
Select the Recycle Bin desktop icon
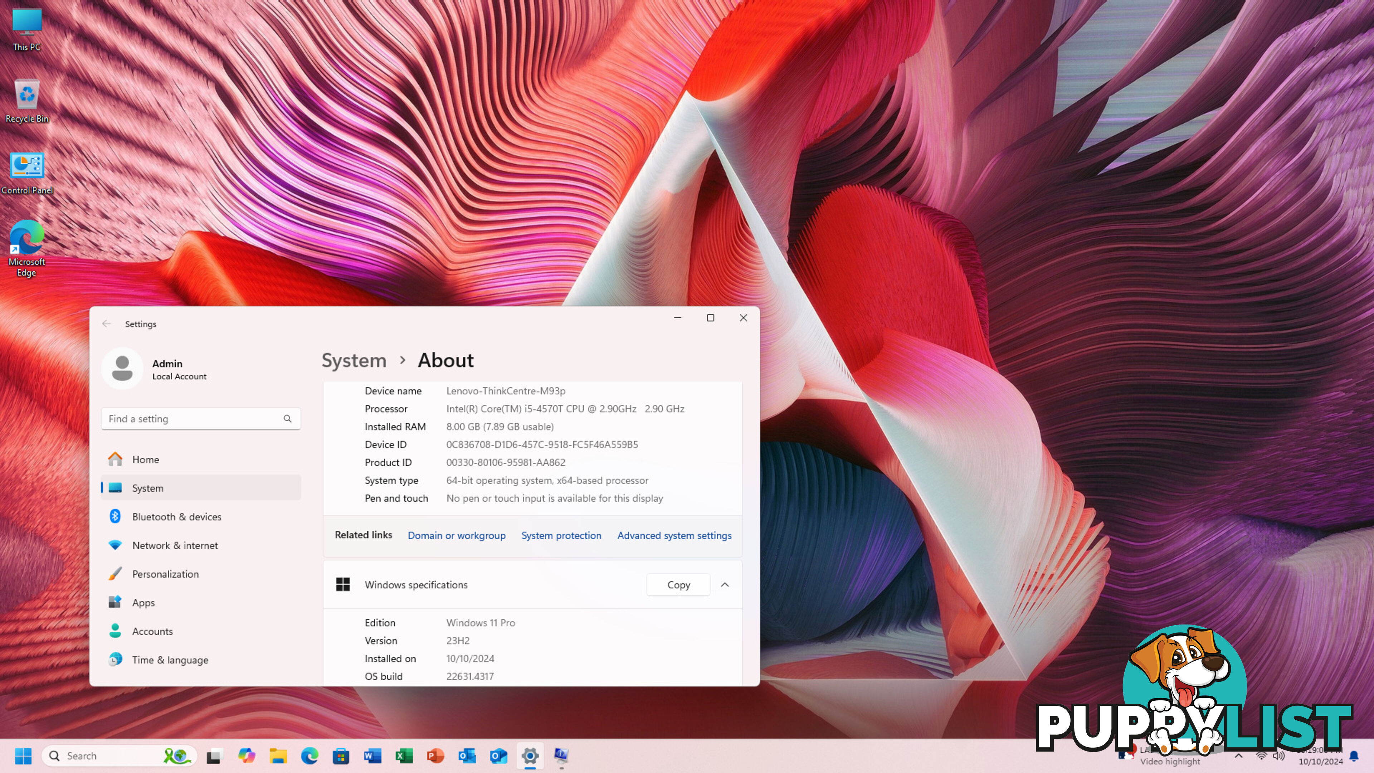point(27,101)
